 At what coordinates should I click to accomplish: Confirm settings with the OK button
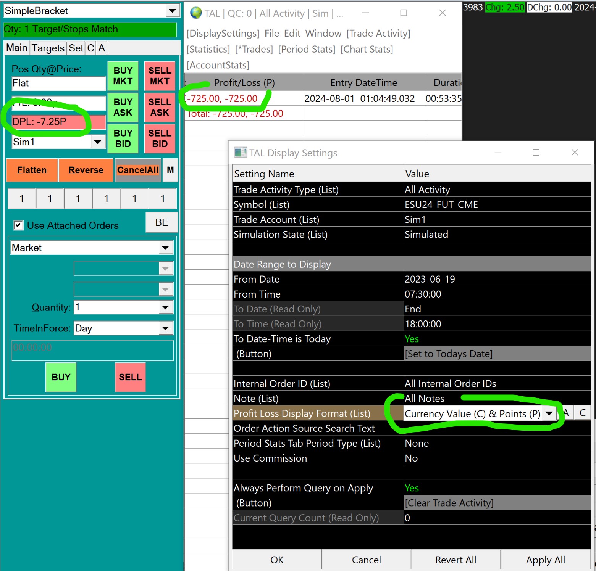277,560
